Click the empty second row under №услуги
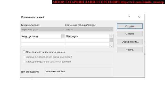This screenshot has width=165, height=92. click(87, 40)
